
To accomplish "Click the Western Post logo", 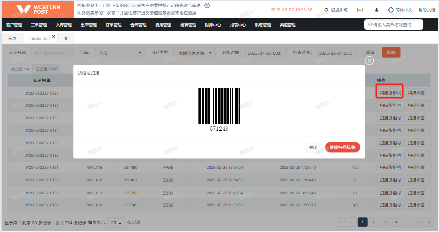I will coord(38,9).
